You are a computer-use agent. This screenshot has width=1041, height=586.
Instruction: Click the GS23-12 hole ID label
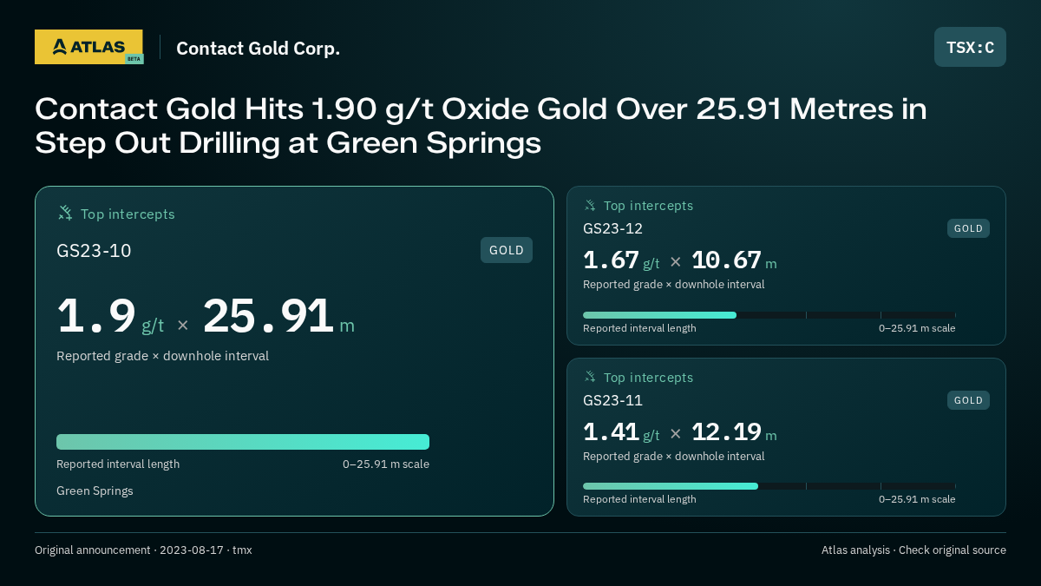coord(612,228)
